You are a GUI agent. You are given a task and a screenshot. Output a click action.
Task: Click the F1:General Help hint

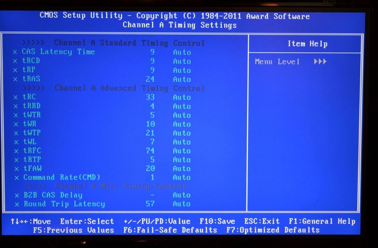pyautogui.click(x=322, y=221)
